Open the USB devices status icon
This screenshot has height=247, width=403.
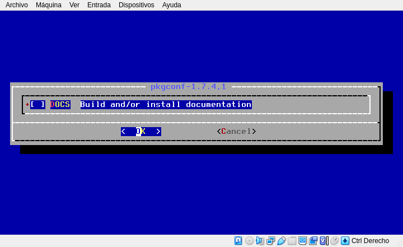(282, 241)
